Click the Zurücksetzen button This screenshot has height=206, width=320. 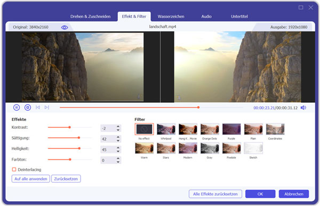pos(66,179)
